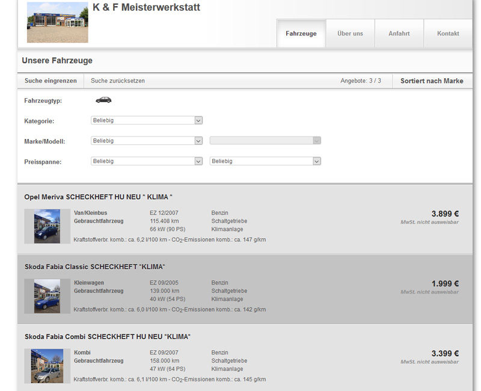Open the Preisspanne maximum price dropdown
Screen dimensions: 481x391
265,161
